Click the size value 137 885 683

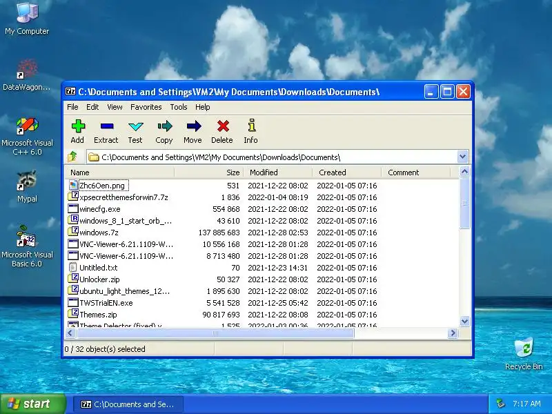pos(219,233)
